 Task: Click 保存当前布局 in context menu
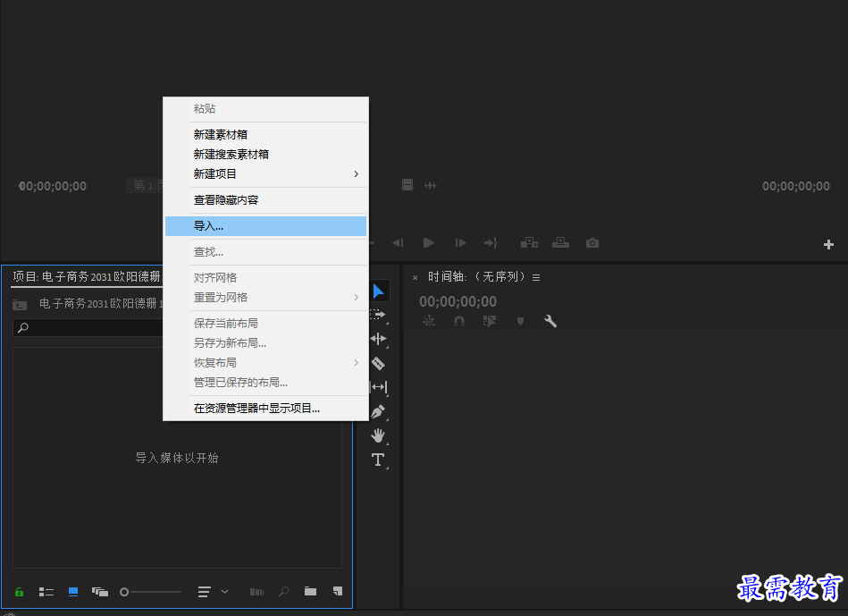tap(265, 323)
